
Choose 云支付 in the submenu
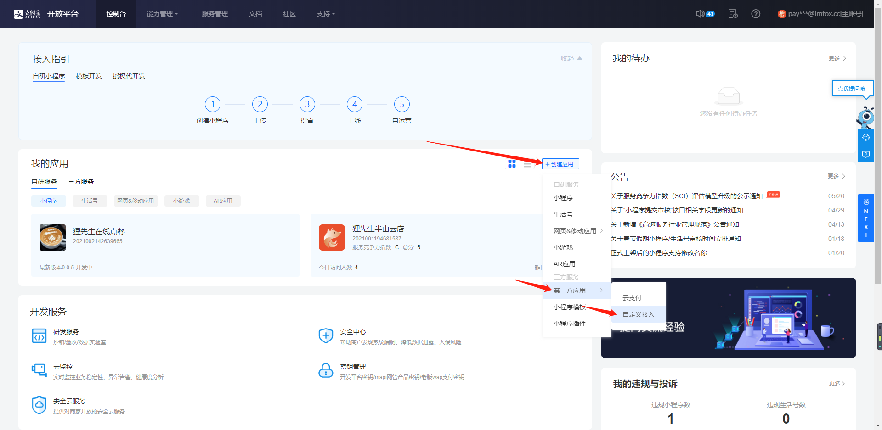[x=639, y=298]
